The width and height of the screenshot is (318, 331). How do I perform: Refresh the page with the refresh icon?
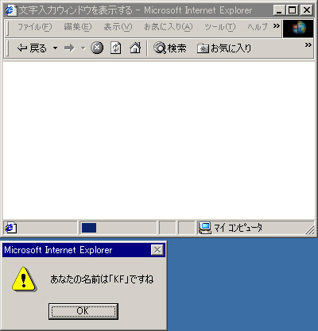pos(115,48)
